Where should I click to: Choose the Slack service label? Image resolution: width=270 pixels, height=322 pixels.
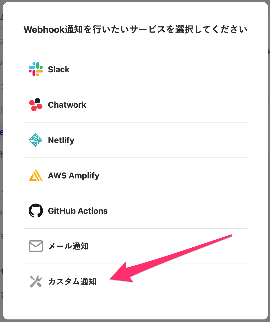[59, 69]
